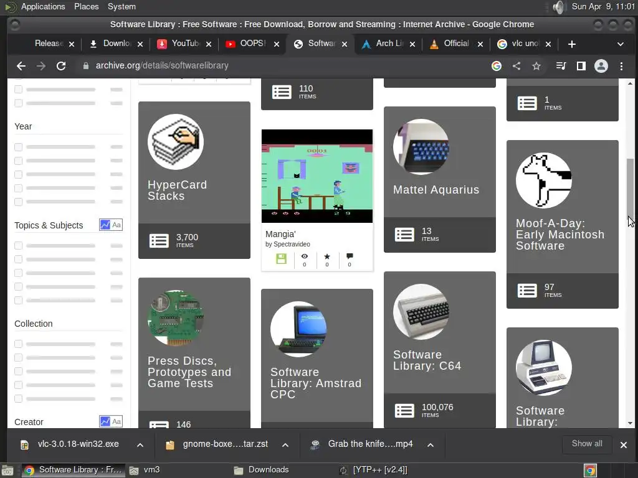This screenshot has width=638, height=478.
Task: Switch to the Release tab
Action: pos(48,44)
